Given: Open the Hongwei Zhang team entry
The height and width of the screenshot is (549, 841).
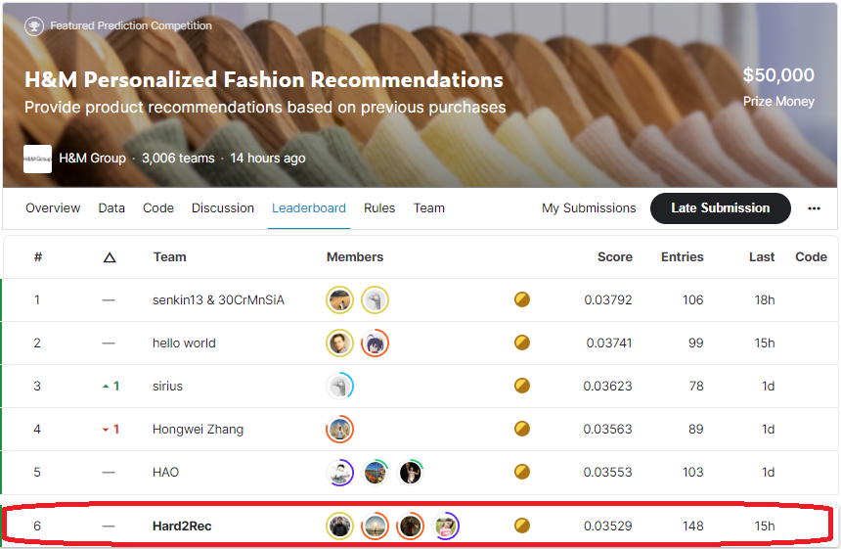Looking at the screenshot, I should pyautogui.click(x=198, y=430).
